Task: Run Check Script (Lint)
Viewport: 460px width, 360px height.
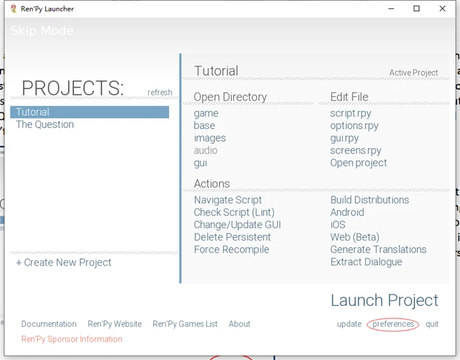Action: tap(234, 212)
